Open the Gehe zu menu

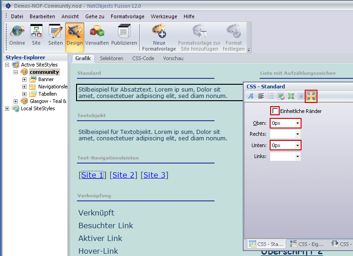coord(95,16)
